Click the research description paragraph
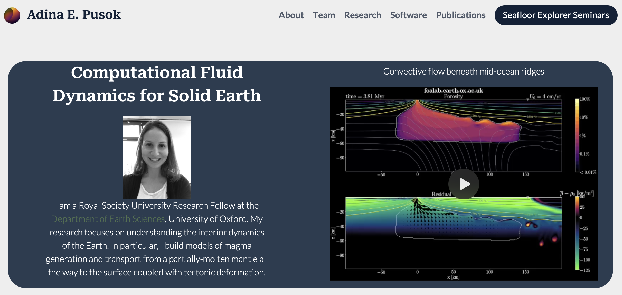The width and height of the screenshot is (622, 295). click(157, 239)
